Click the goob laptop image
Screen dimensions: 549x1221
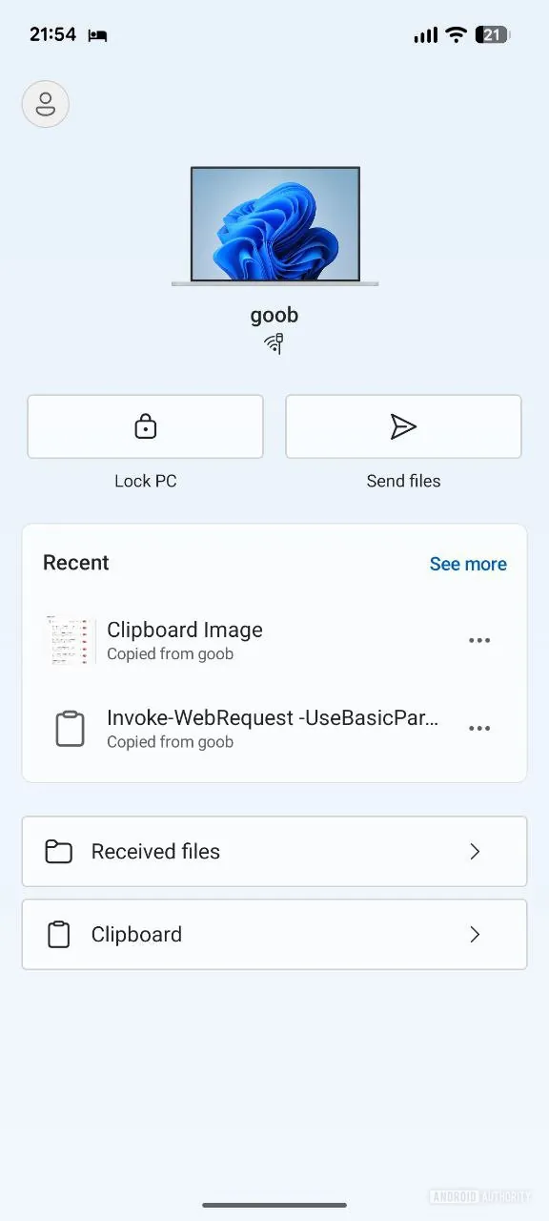coord(274,226)
